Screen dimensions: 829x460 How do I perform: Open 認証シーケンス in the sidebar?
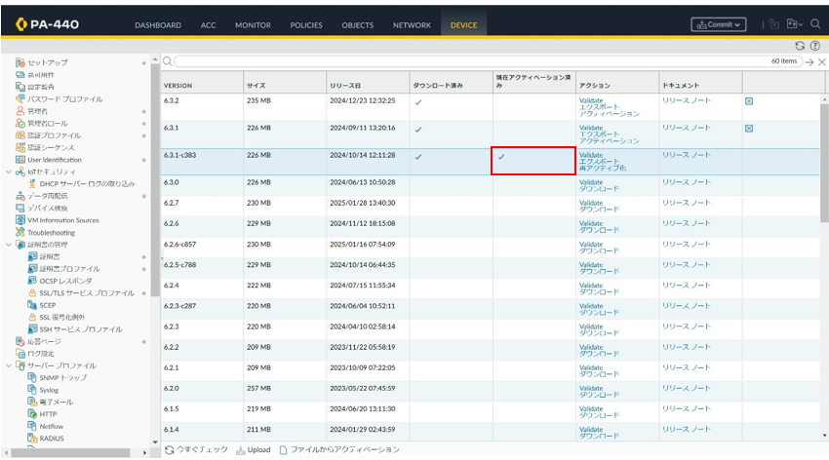[51, 147]
